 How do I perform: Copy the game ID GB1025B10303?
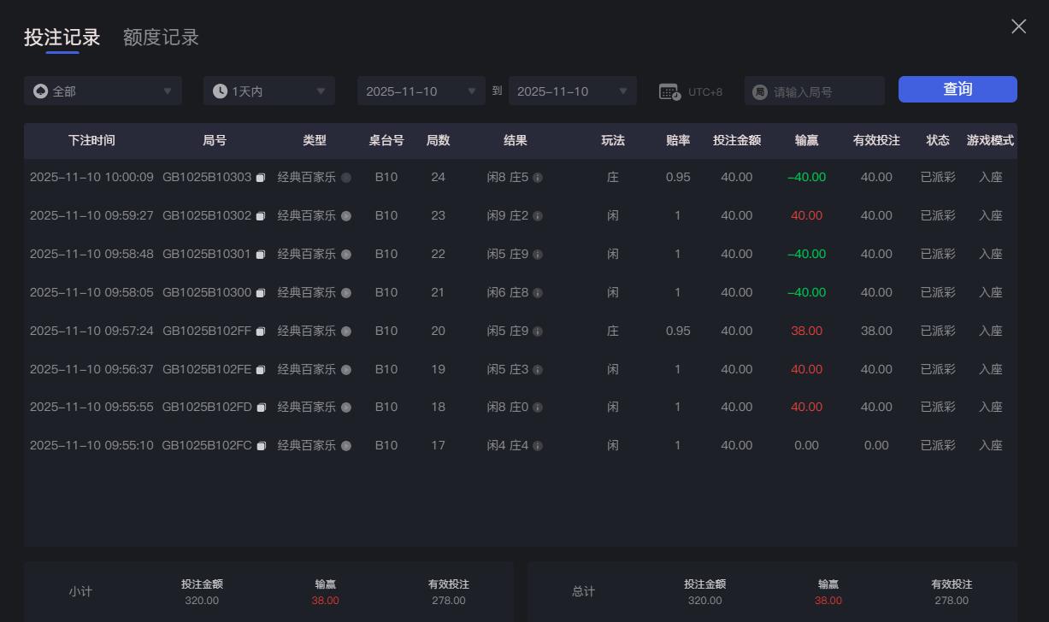point(261,177)
